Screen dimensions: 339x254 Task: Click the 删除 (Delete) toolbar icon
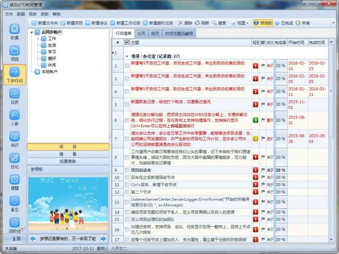pyautogui.click(x=185, y=23)
